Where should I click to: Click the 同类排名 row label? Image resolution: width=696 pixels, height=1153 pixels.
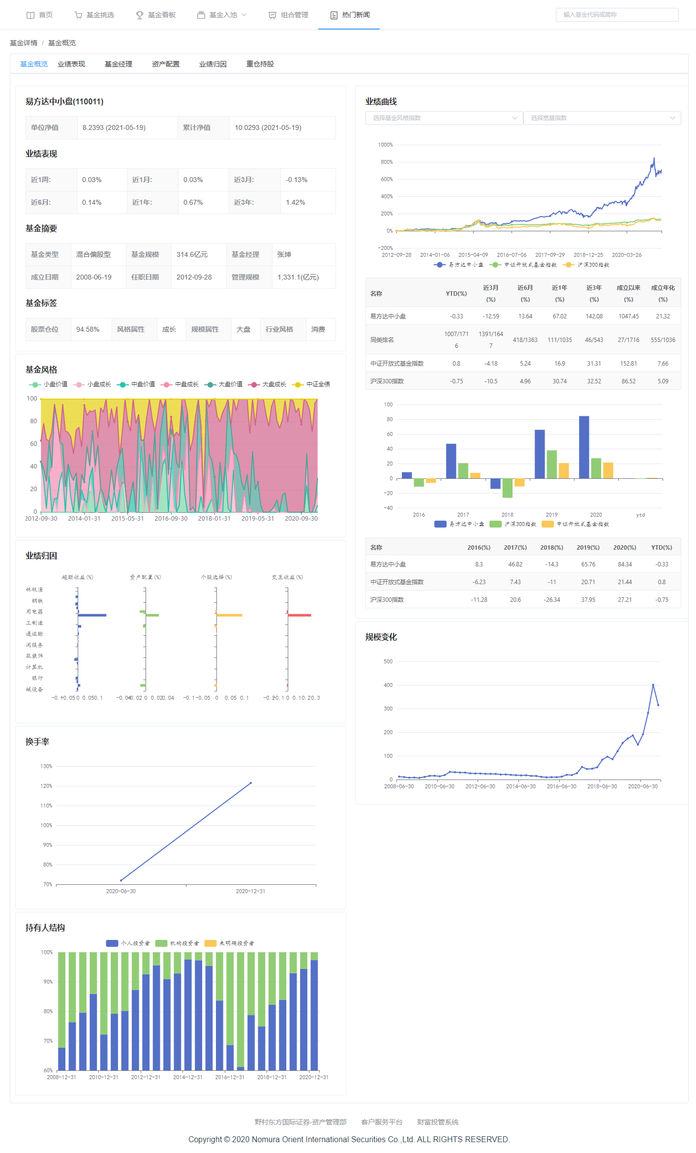click(x=382, y=340)
